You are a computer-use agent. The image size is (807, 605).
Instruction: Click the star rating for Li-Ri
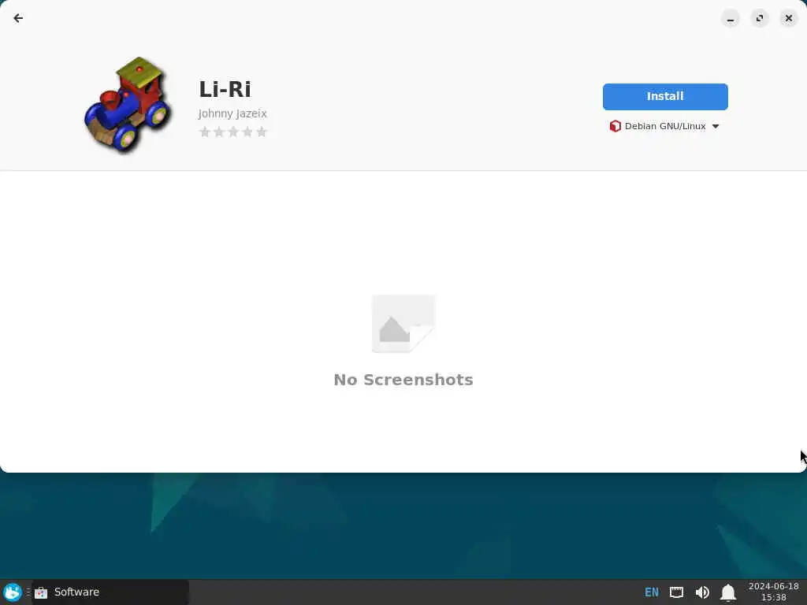coord(233,132)
